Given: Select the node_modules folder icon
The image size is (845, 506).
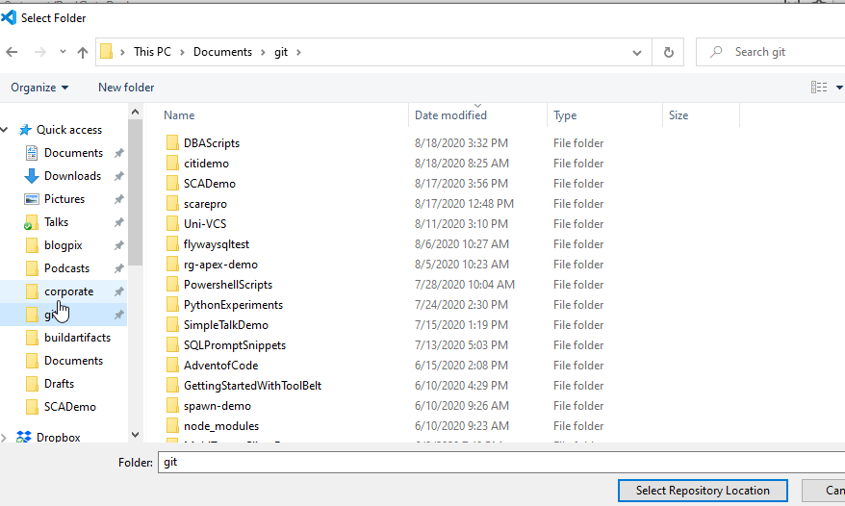Looking at the screenshot, I should (x=172, y=426).
